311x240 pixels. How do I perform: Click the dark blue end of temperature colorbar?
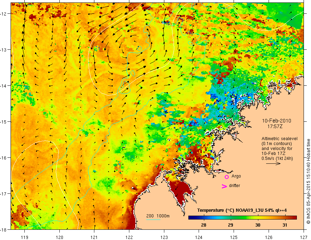192,218
